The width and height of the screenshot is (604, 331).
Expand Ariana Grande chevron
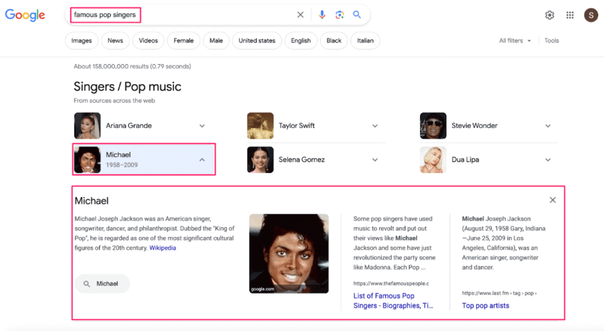[202, 126]
